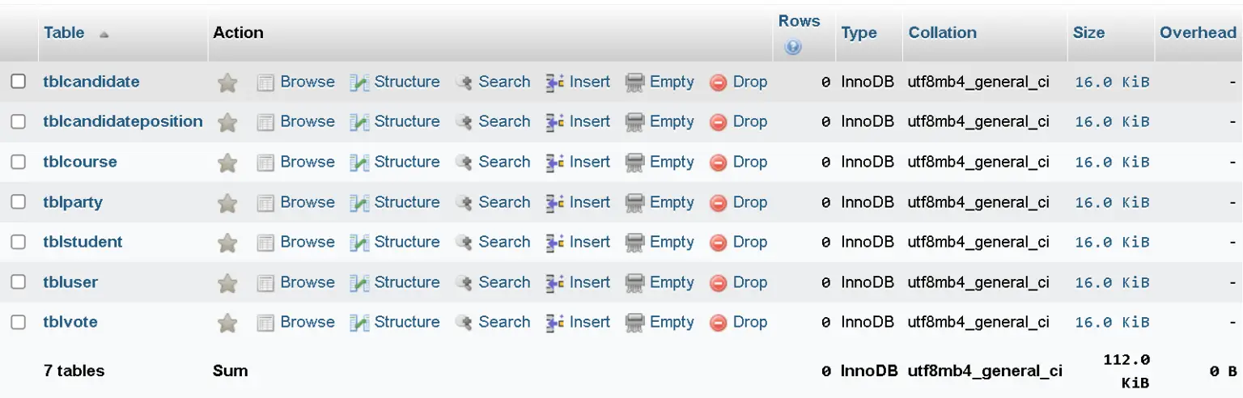Click the Insert icon for tbluser

point(555,283)
